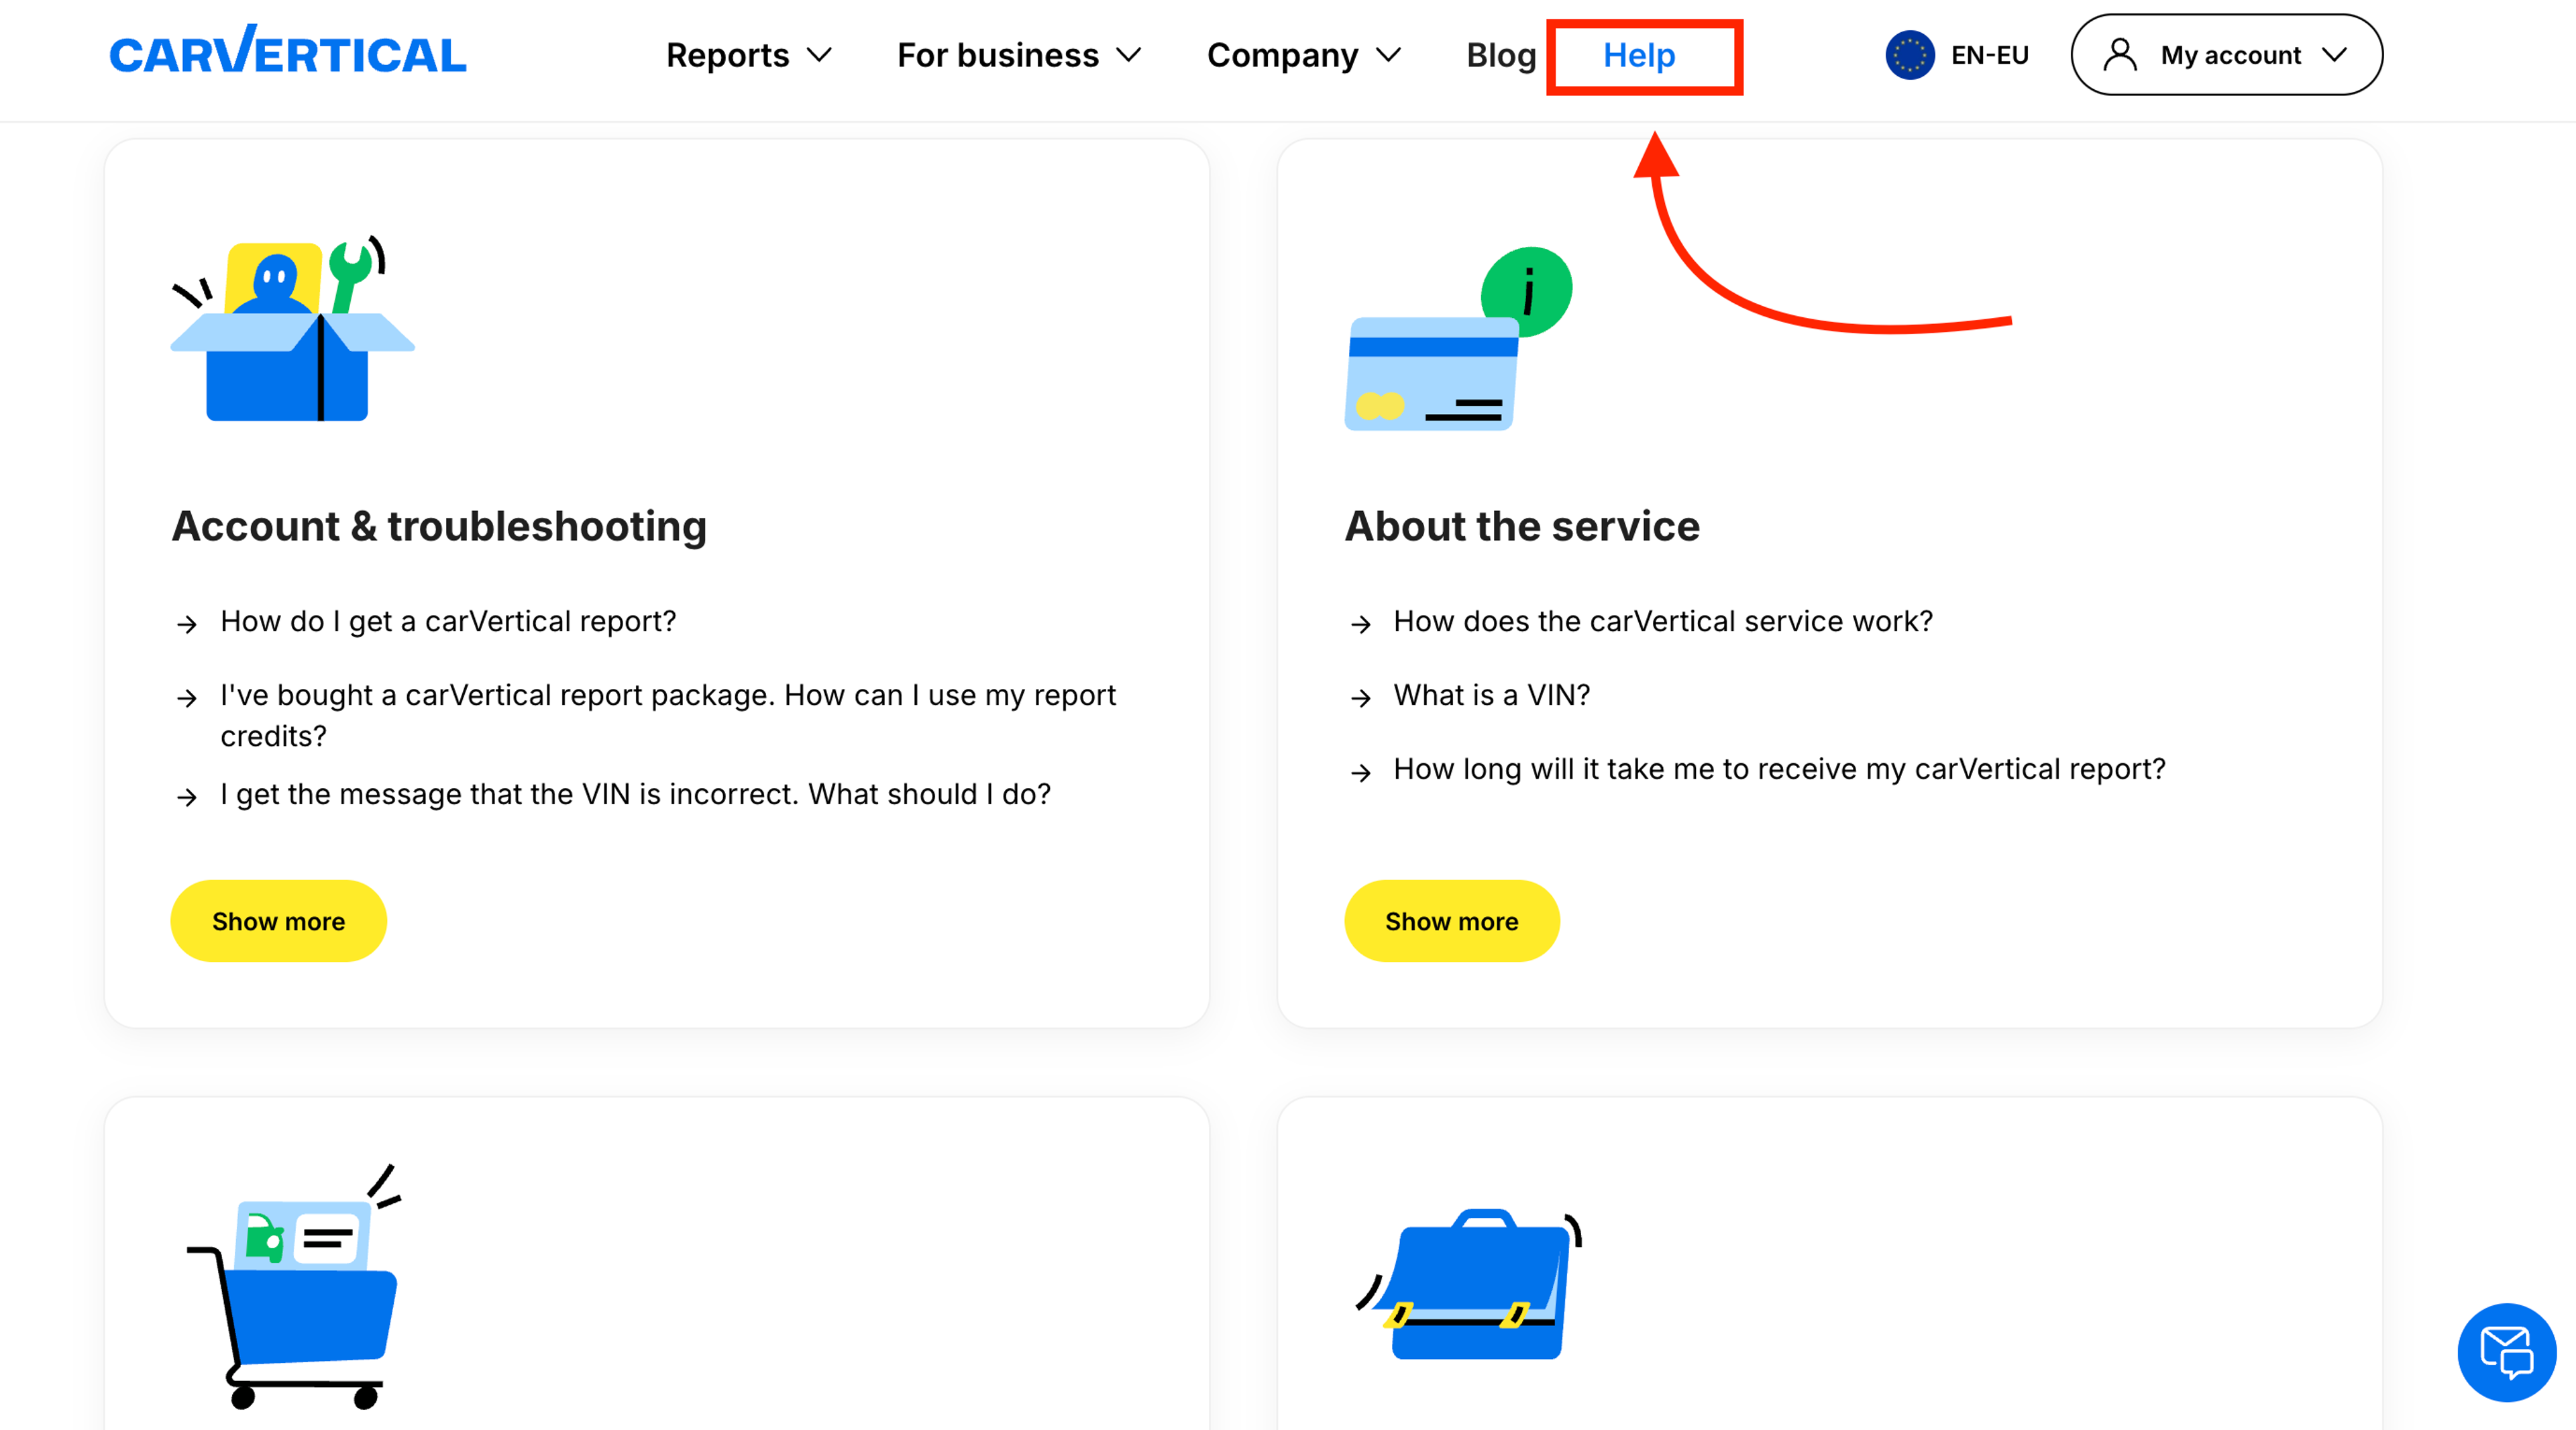Screen dimensions: 2576x1430
Task: Click the open box troubleshooting illustration
Action: (x=292, y=330)
